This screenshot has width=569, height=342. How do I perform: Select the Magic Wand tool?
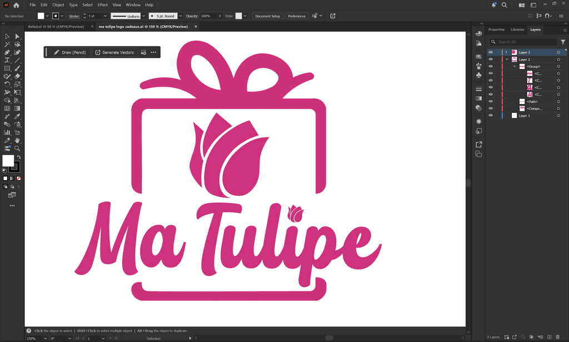point(7,44)
